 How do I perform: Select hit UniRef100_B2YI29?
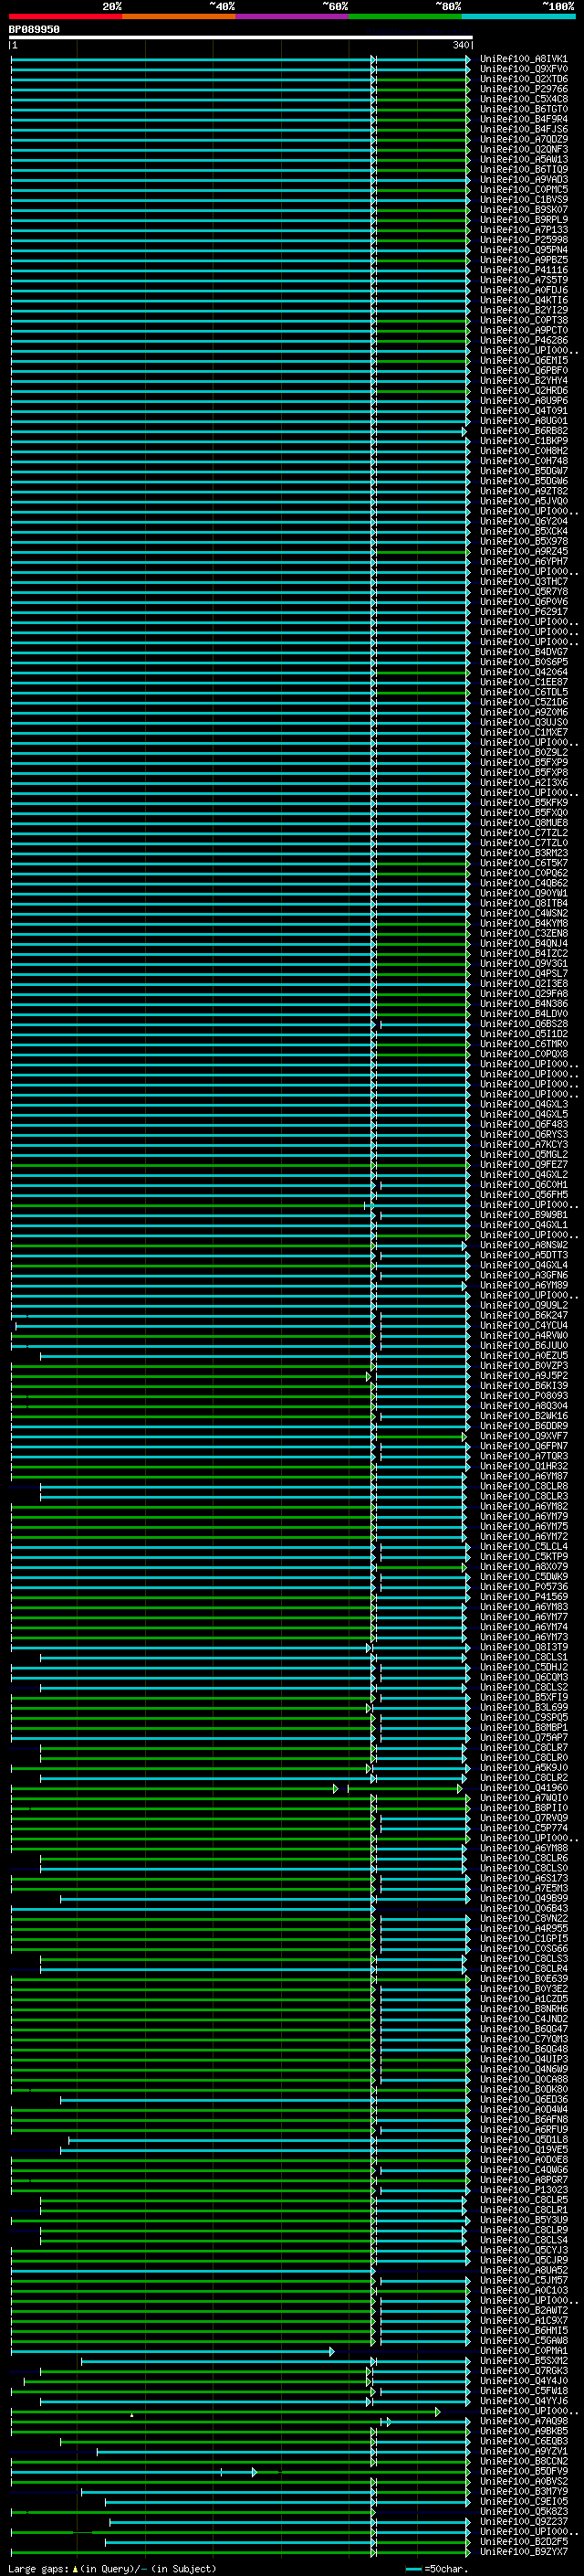524,310
